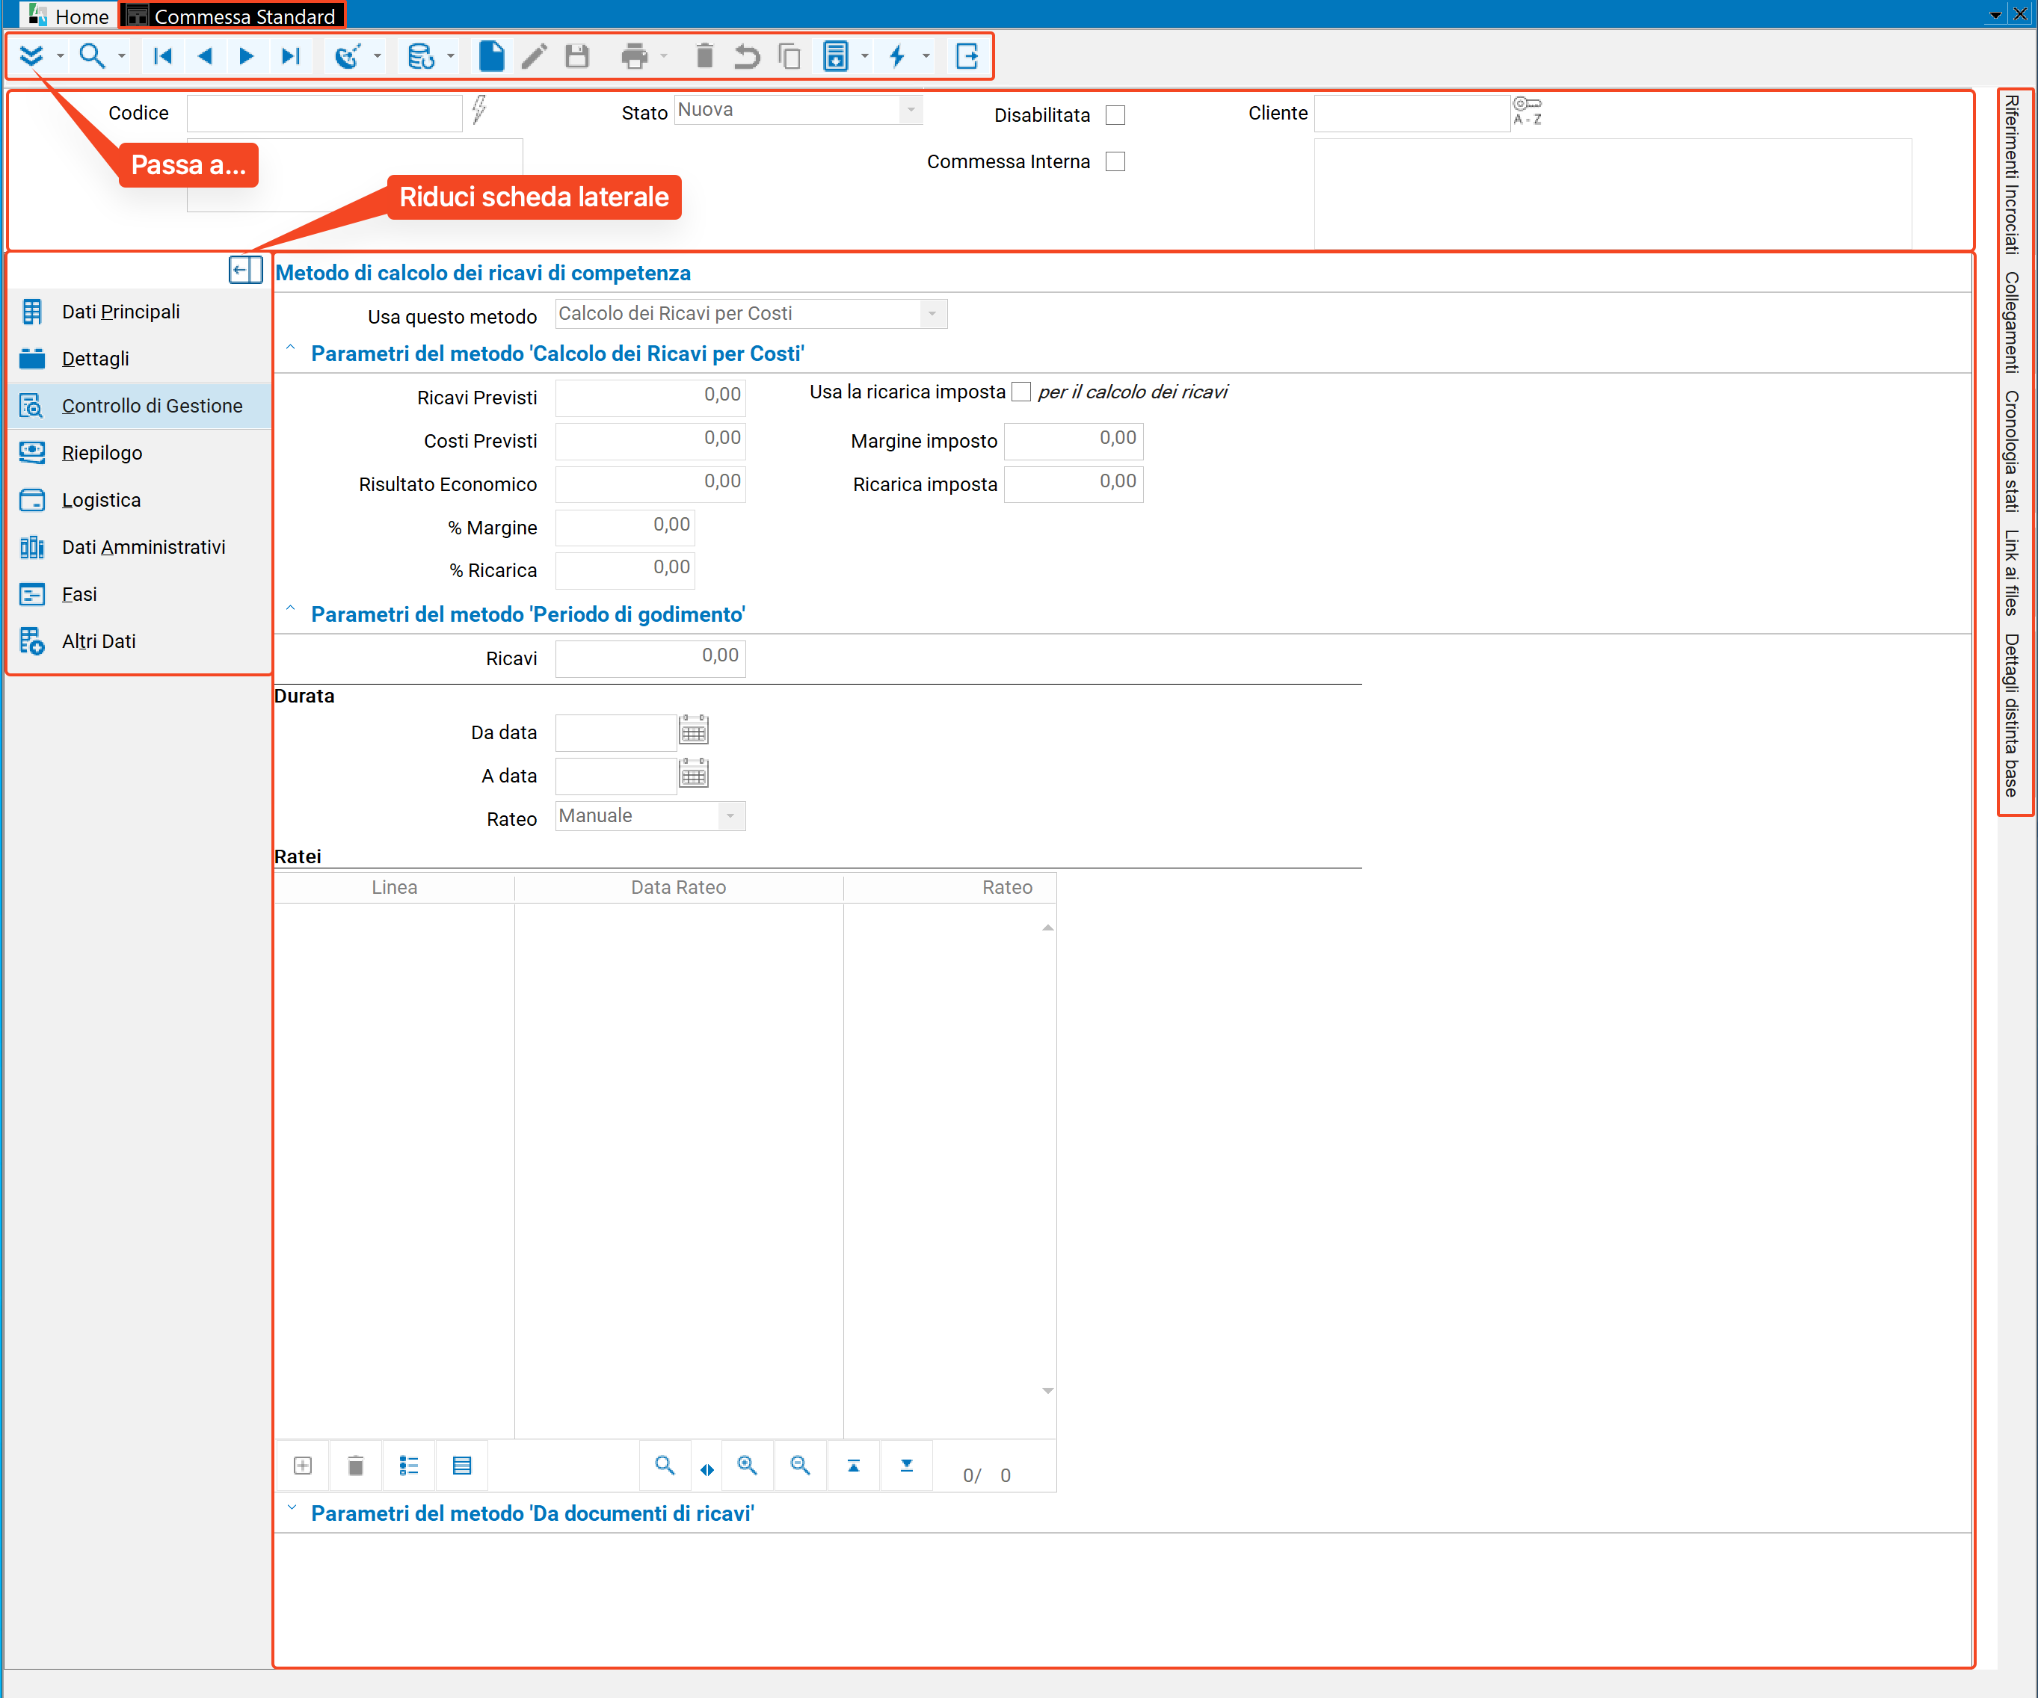2038x1698 pixels.
Task: Open dropdown arrow next to search icon
Action: [121, 56]
